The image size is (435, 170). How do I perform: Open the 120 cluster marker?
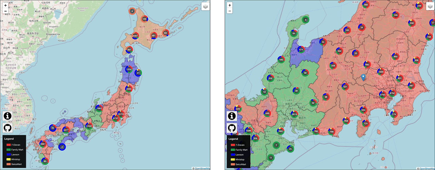(x=144, y=19)
